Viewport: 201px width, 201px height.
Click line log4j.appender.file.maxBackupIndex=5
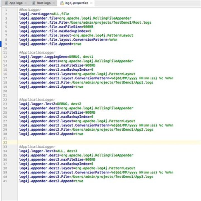[x=55, y=31]
